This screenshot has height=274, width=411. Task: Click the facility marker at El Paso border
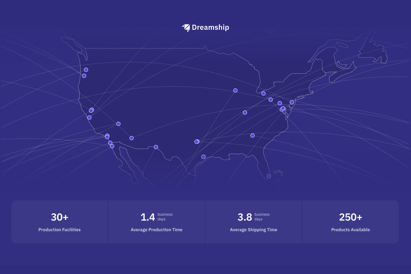[x=156, y=147]
